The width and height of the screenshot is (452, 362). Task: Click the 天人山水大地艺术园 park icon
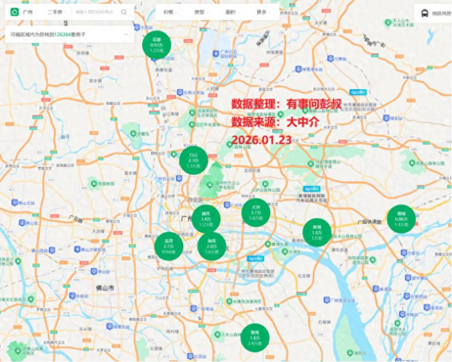[388, 22]
